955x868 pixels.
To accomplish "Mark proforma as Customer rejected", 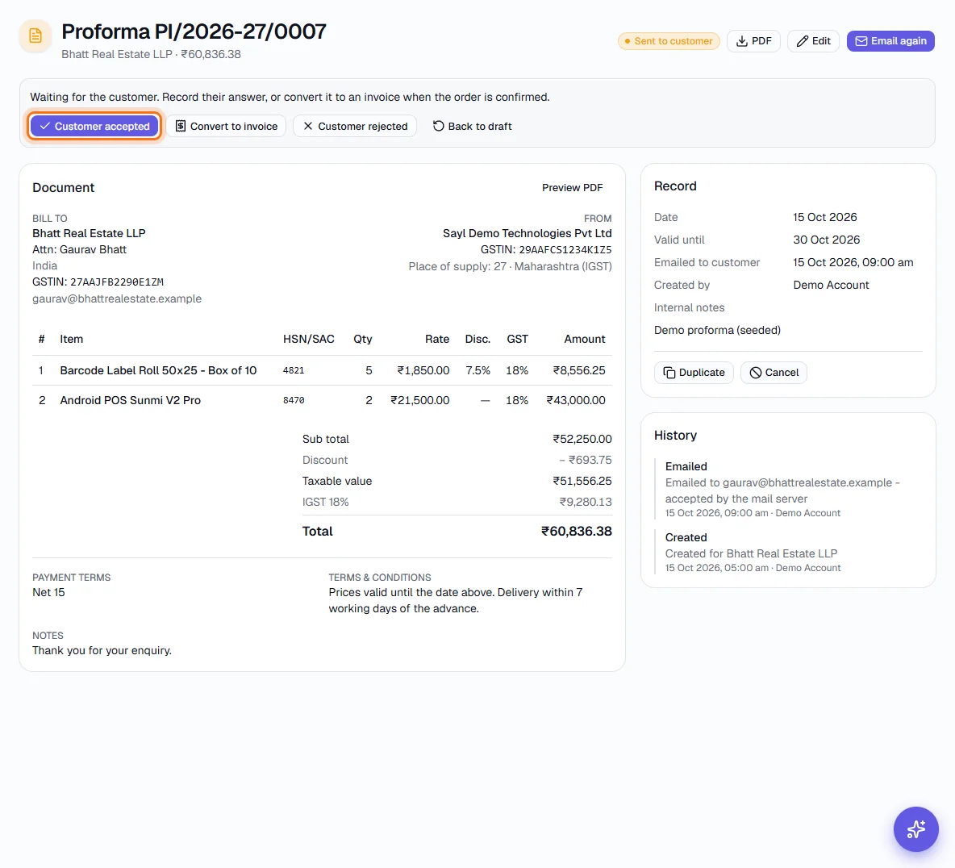I will 355,126.
